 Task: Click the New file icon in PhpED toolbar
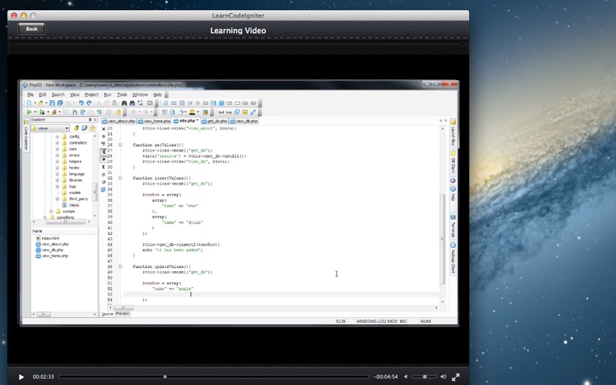(x=29, y=103)
